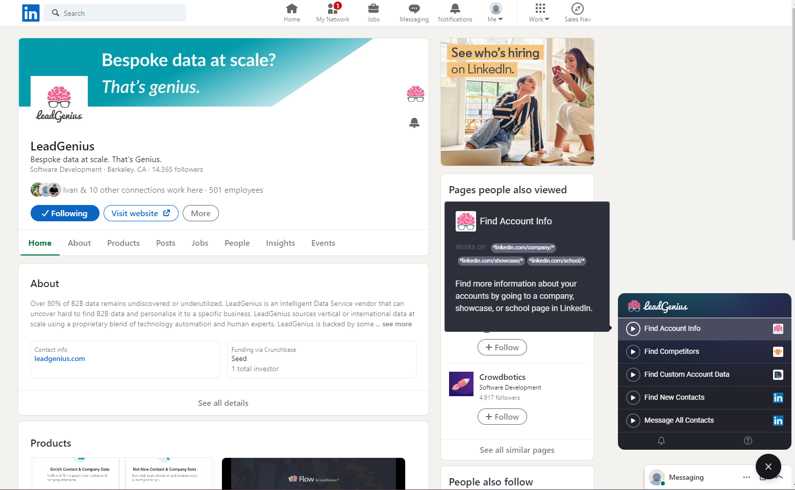Play the Find Competitors workflow
The width and height of the screenshot is (795, 490).
tap(633, 352)
